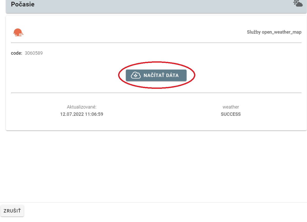The height and width of the screenshot is (222, 307).
Task: Select the timestamp 12.07.2022 11:06:59
Action: tap(82, 114)
